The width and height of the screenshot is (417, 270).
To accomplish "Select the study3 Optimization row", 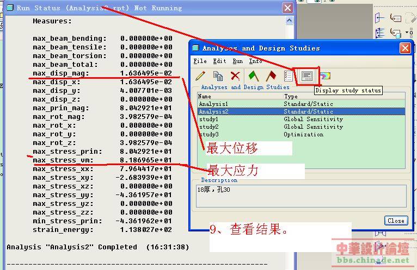I will click(x=301, y=135).
